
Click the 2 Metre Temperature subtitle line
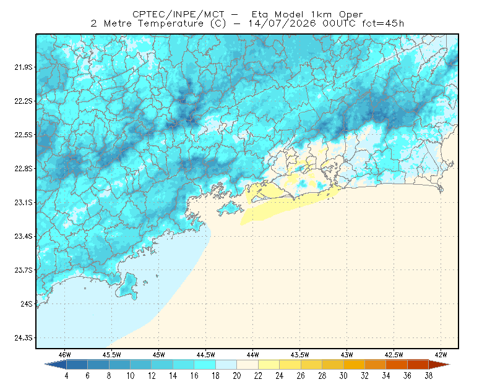247,23
